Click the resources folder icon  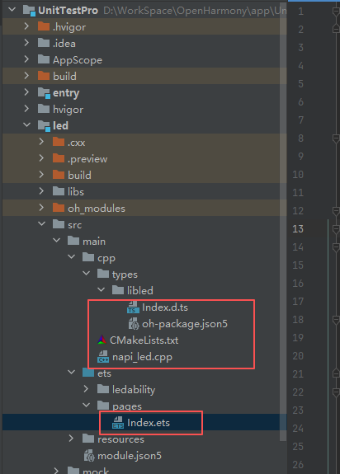coord(88,439)
